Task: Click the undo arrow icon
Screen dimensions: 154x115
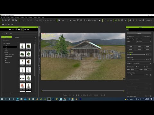Action: (21, 20)
